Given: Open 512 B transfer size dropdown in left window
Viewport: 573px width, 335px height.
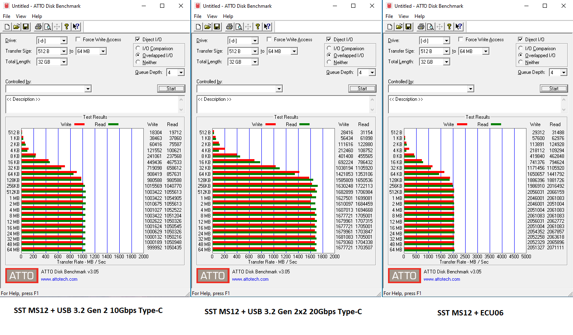Looking at the screenshot, I should point(64,51).
